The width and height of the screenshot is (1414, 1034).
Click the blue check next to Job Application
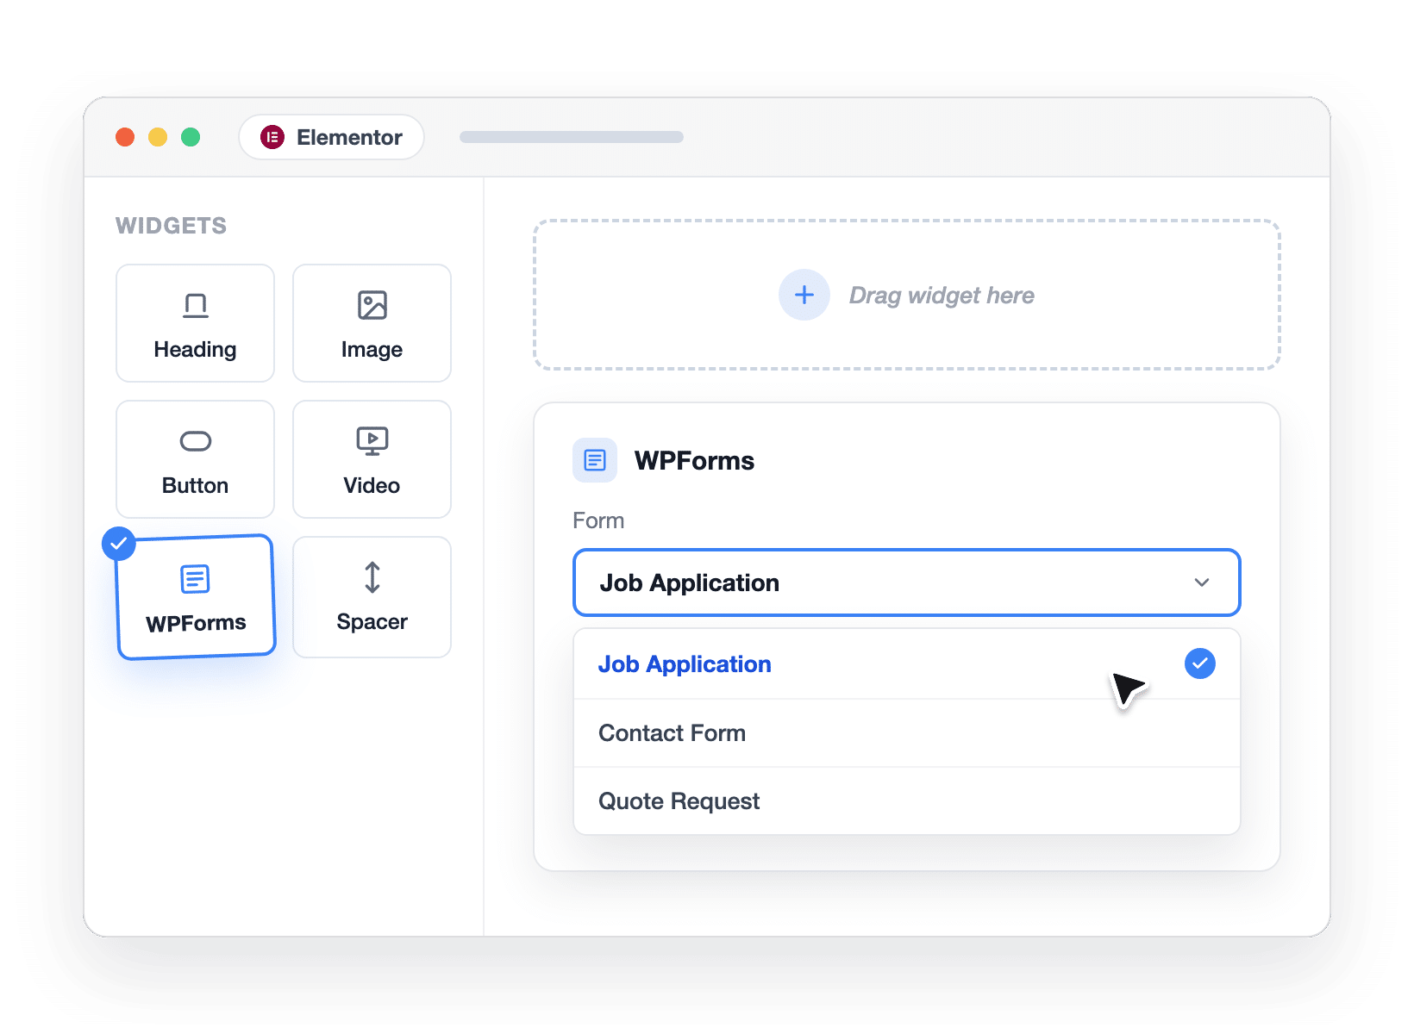(1200, 663)
